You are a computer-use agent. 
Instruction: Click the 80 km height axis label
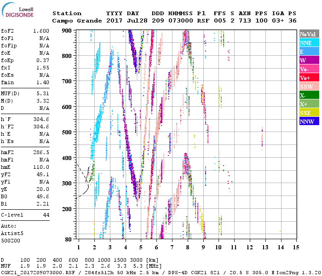click(x=69, y=239)
